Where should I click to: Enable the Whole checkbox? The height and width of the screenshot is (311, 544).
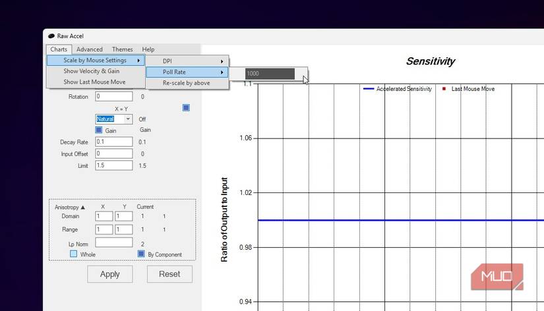coord(74,254)
